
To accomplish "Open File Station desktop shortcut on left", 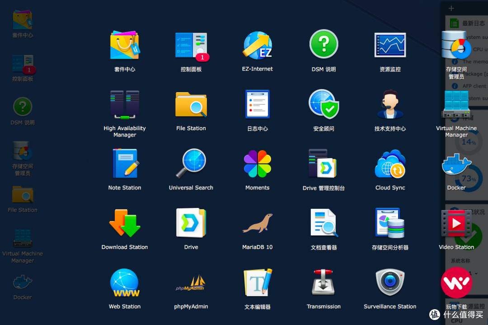I will point(23,194).
